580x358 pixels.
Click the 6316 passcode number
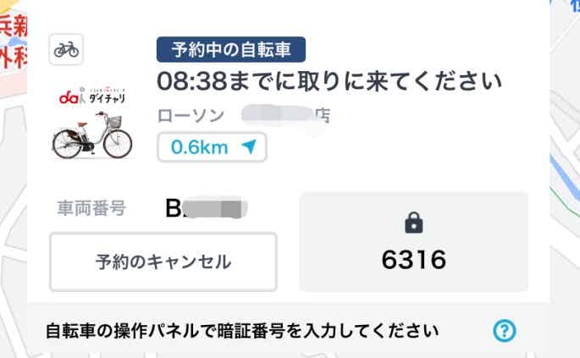[x=413, y=260]
